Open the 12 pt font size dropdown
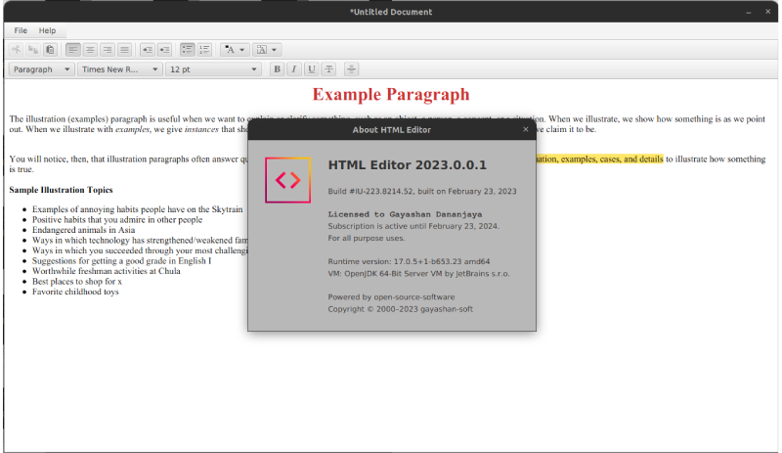Image resolution: width=782 pixels, height=453 pixels. pyautogui.click(x=213, y=69)
